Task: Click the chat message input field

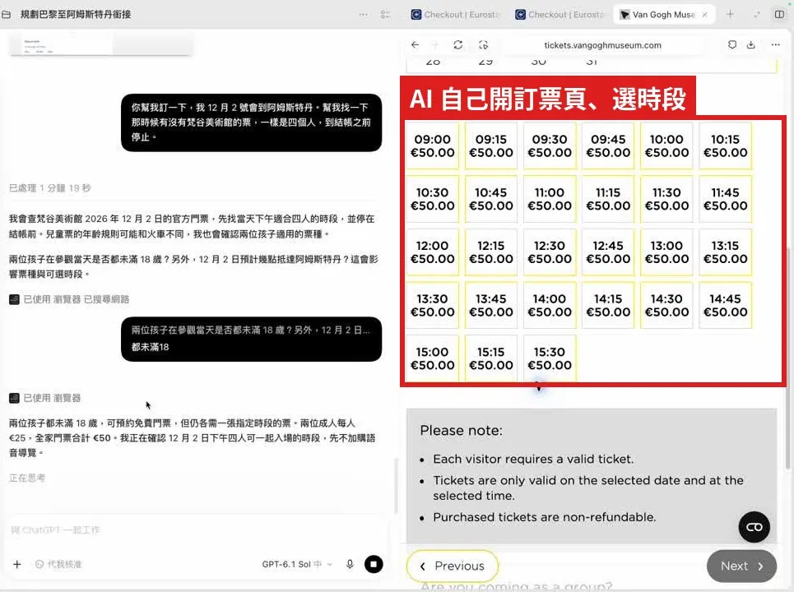Action: 195,529
